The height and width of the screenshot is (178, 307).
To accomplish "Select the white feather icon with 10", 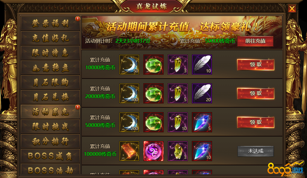I will 202,65.
